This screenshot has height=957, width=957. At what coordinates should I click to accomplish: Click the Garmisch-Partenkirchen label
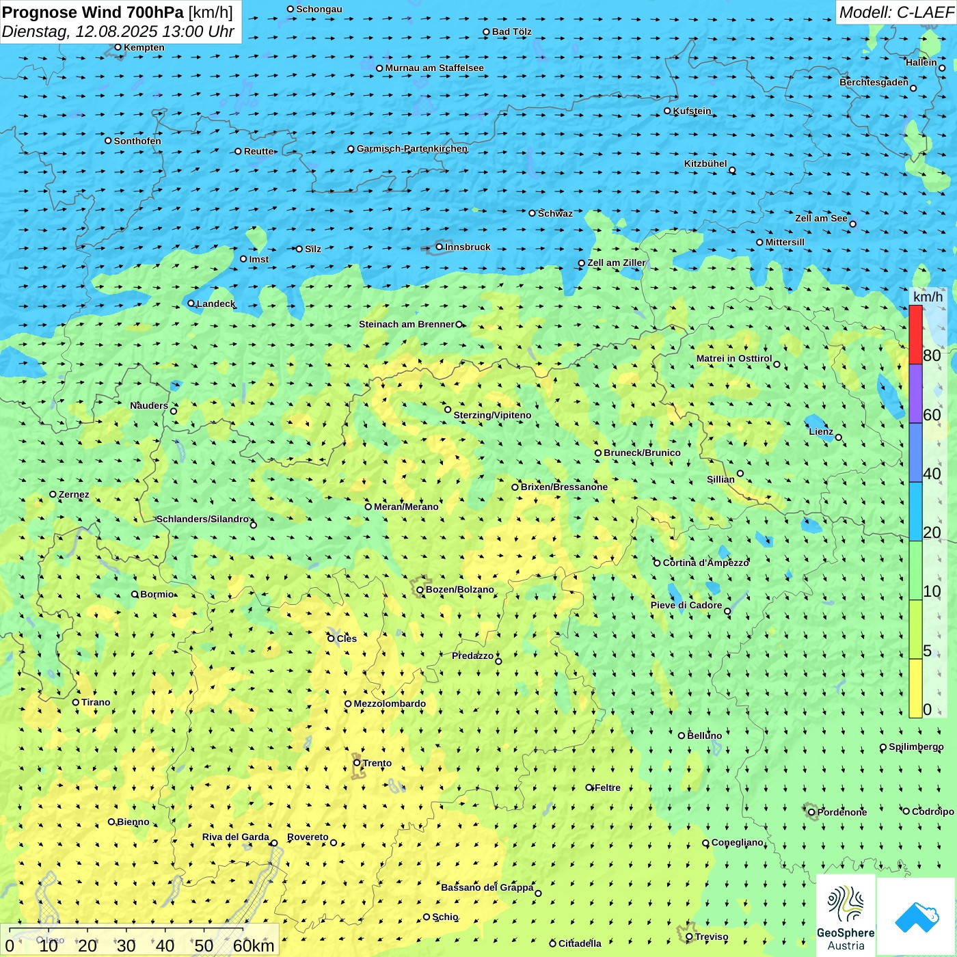coord(412,148)
